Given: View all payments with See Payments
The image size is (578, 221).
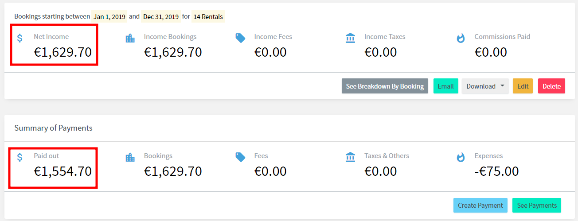Looking at the screenshot, I should 537,205.
